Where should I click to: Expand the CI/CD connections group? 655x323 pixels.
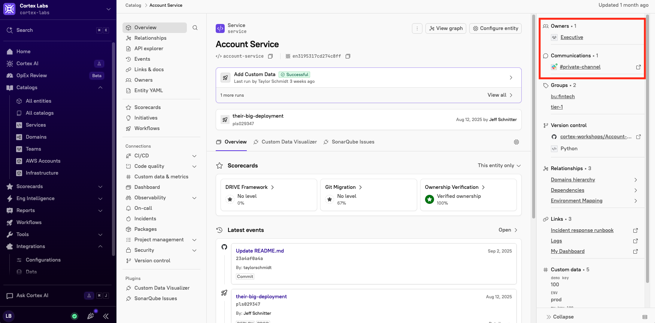click(194, 156)
